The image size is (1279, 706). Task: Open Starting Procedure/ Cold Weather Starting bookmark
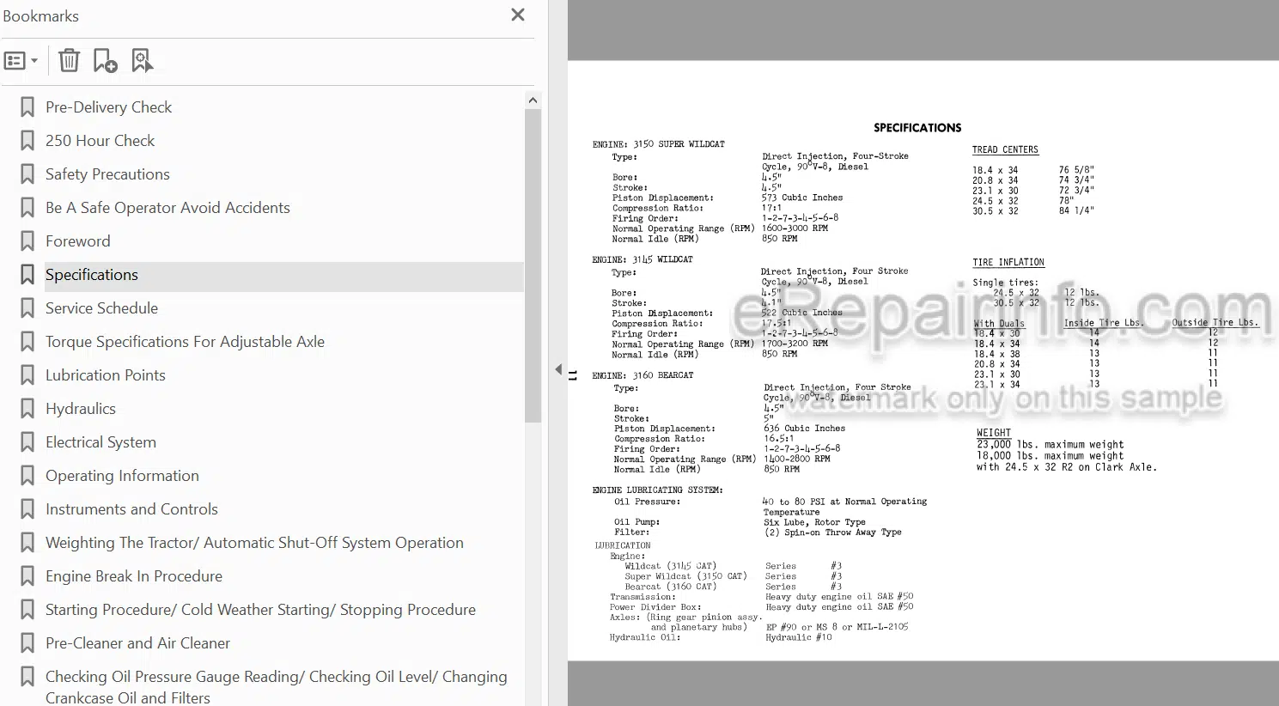260,610
